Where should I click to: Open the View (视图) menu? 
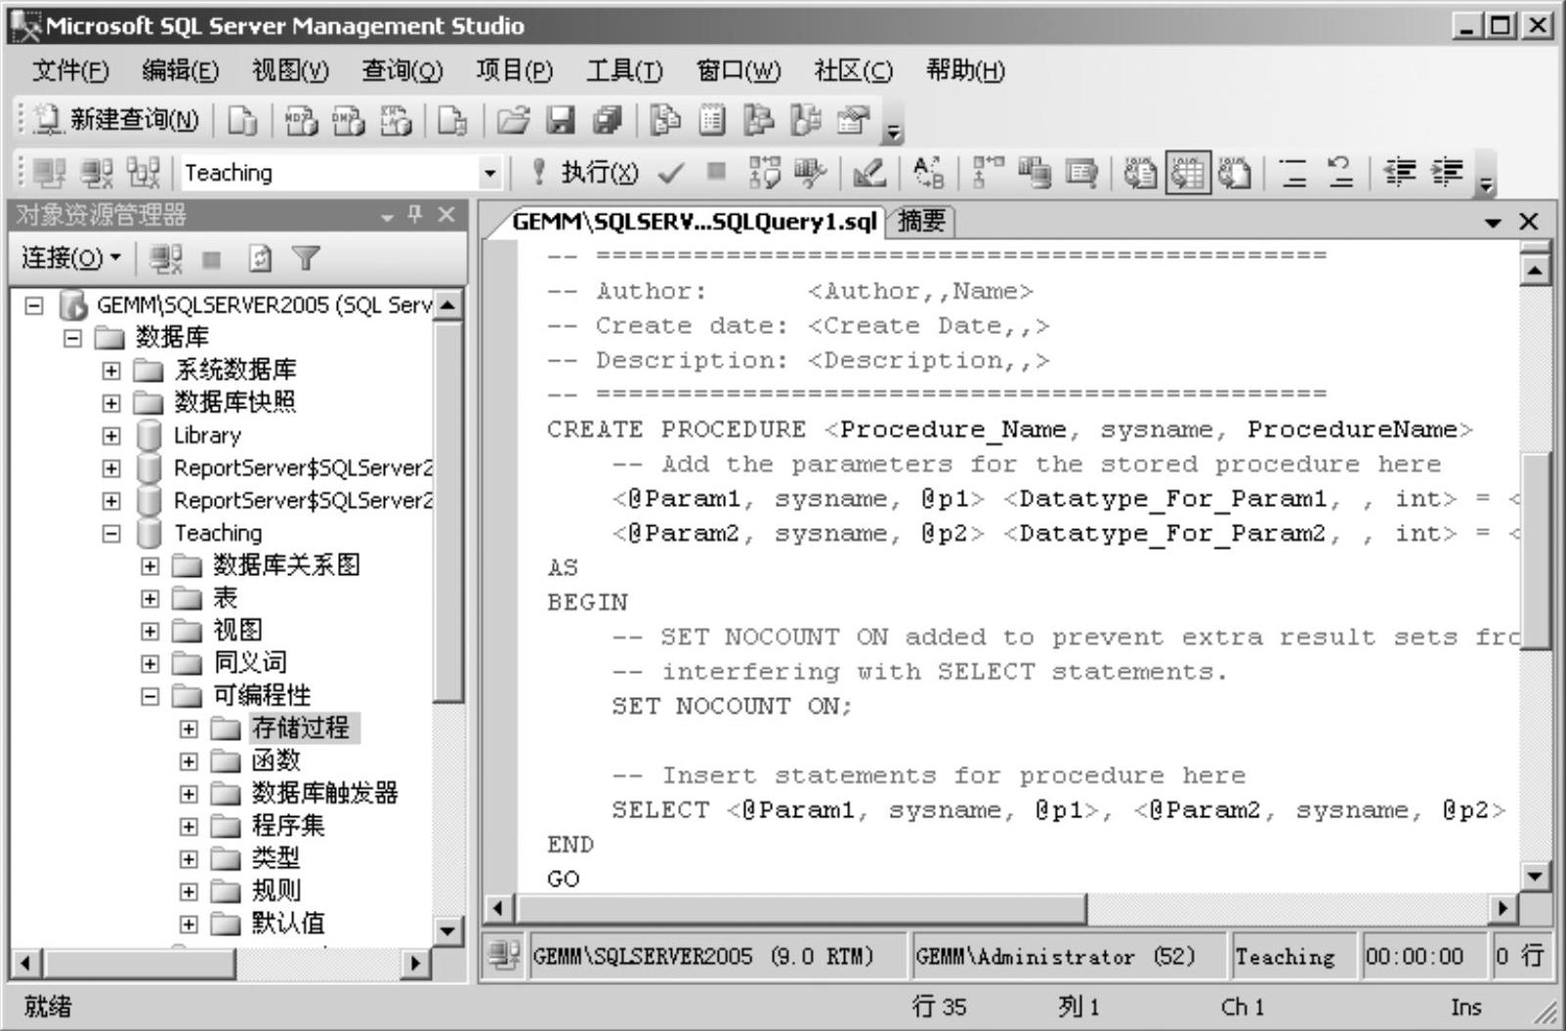(290, 70)
